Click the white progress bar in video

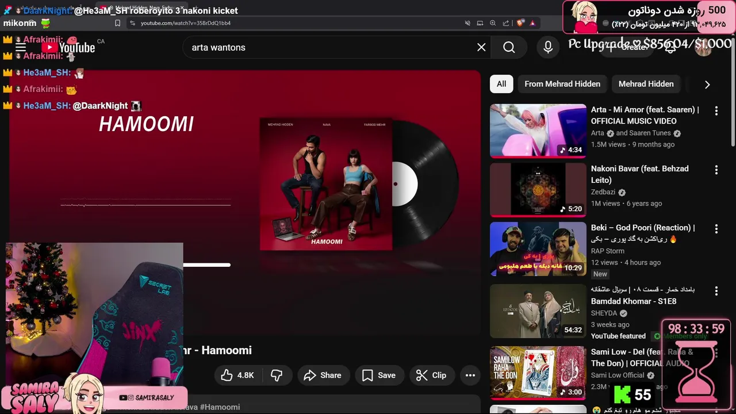coord(207,265)
